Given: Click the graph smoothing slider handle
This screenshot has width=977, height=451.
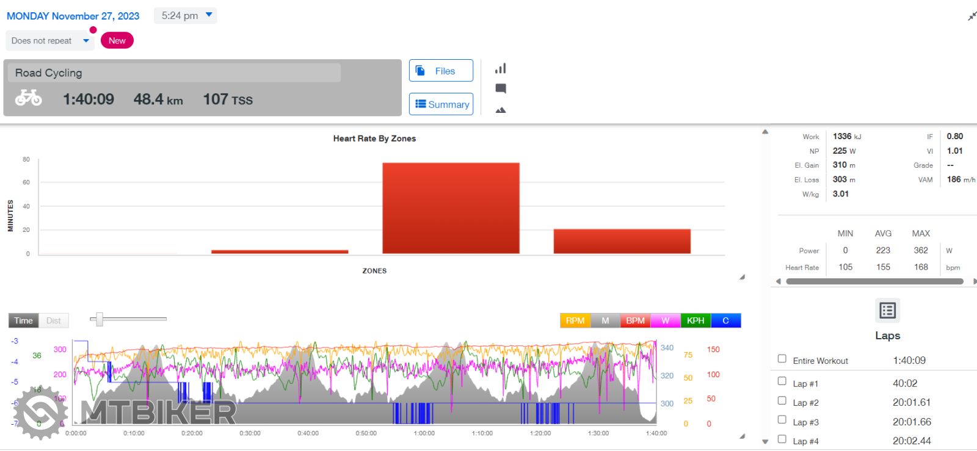Looking at the screenshot, I should click(99, 319).
